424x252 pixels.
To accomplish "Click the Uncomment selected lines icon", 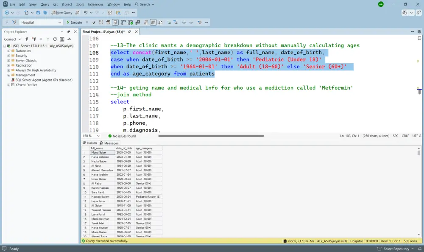I will pos(176,22).
